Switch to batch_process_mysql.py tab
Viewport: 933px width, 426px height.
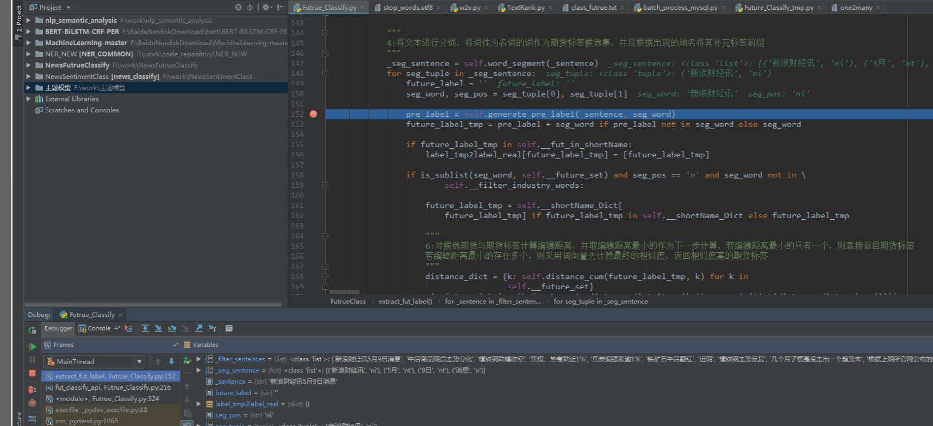pyautogui.click(x=680, y=8)
